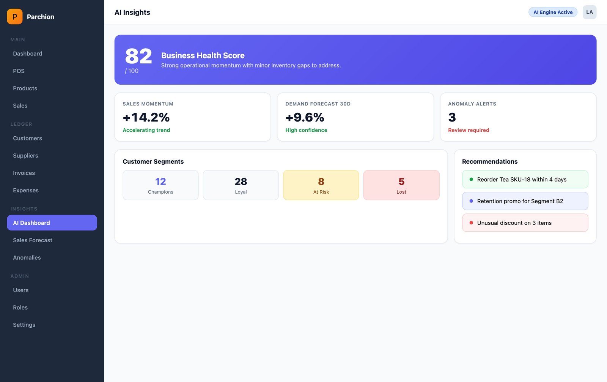Open the POS screen

(x=18, y=71)
